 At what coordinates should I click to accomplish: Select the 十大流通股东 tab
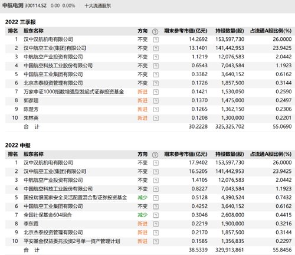(97, 6)
